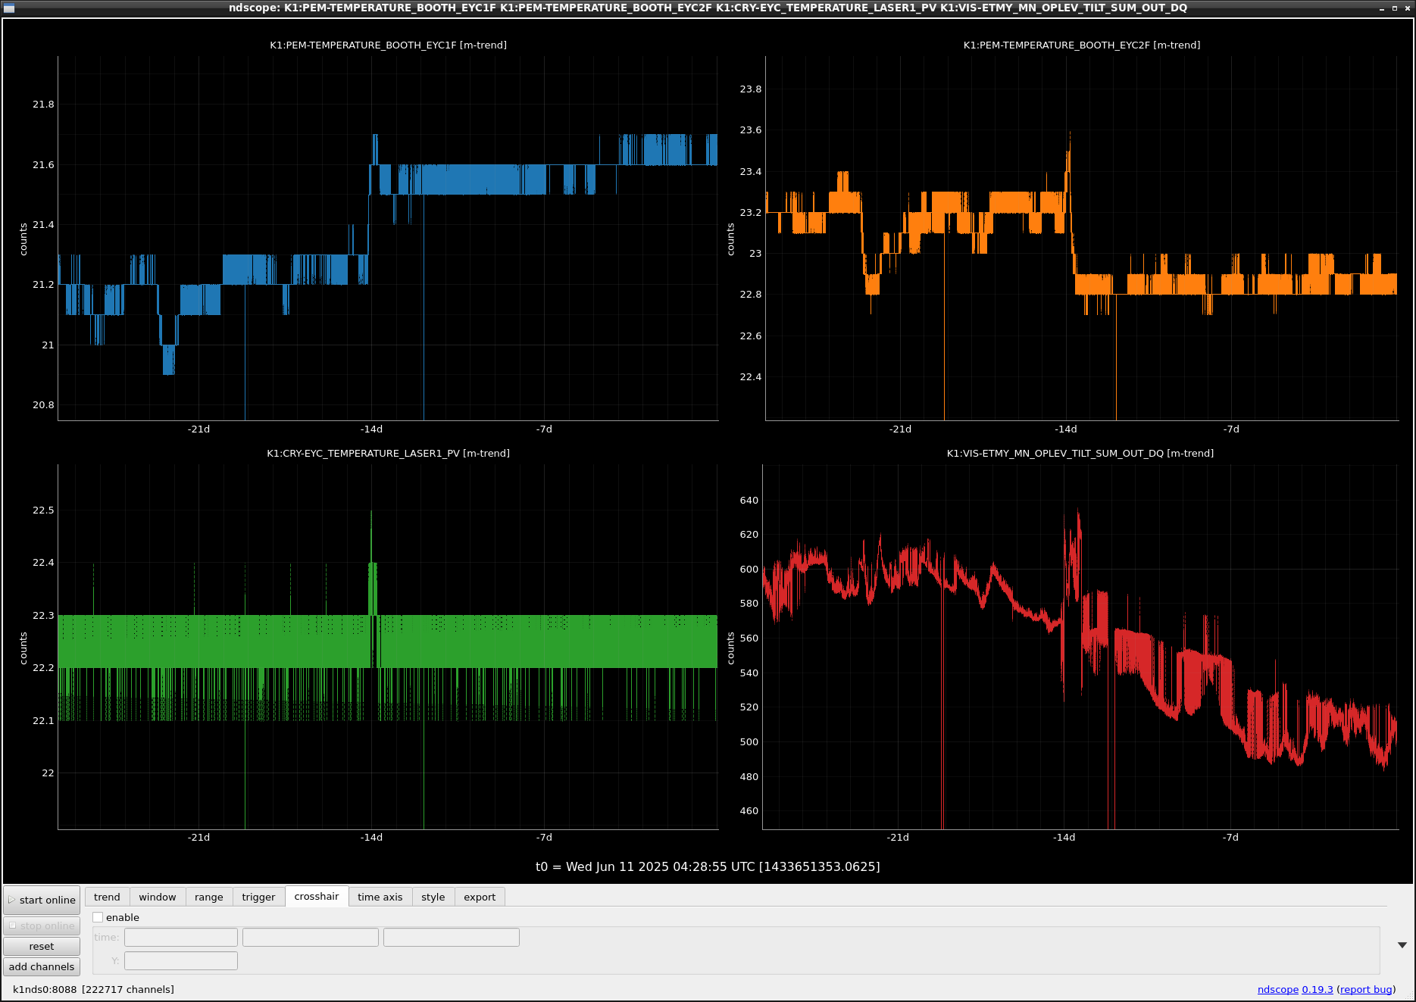1416x1002 pixels.
Task: Click the stop icon on stop online
Action: pyautogui.click(x=12, y=926)
